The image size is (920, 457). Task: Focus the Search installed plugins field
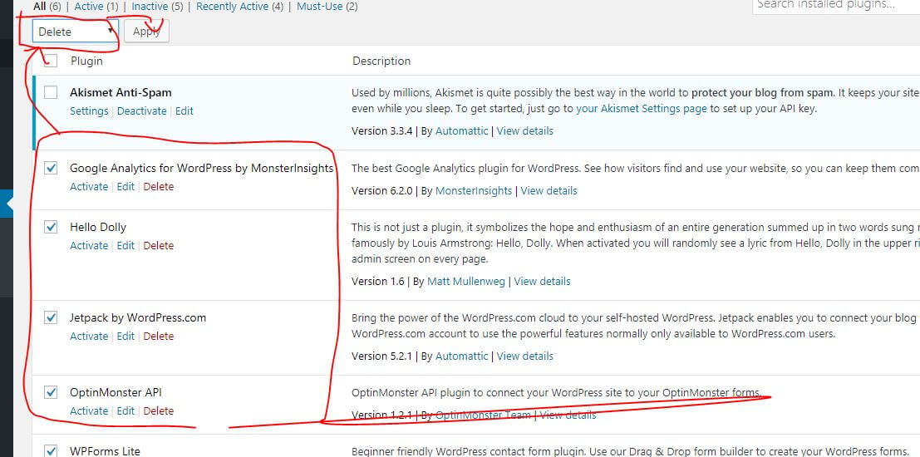(x=836, y=6)
